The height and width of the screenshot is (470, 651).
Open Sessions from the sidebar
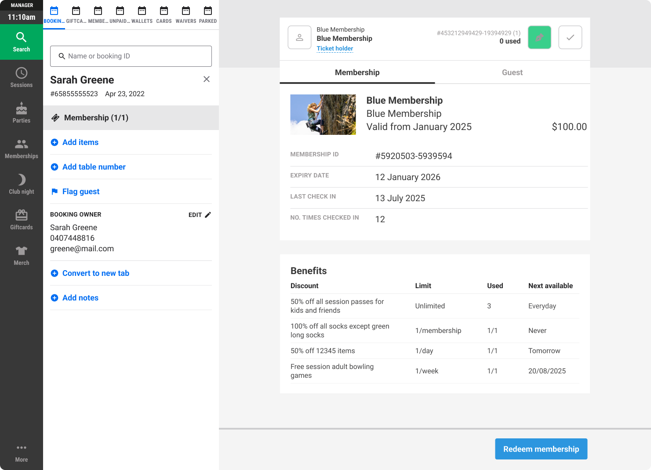pos(22,78)
